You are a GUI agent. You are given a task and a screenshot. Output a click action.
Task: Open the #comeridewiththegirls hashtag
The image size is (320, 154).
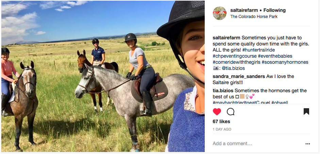pos(236,62)
